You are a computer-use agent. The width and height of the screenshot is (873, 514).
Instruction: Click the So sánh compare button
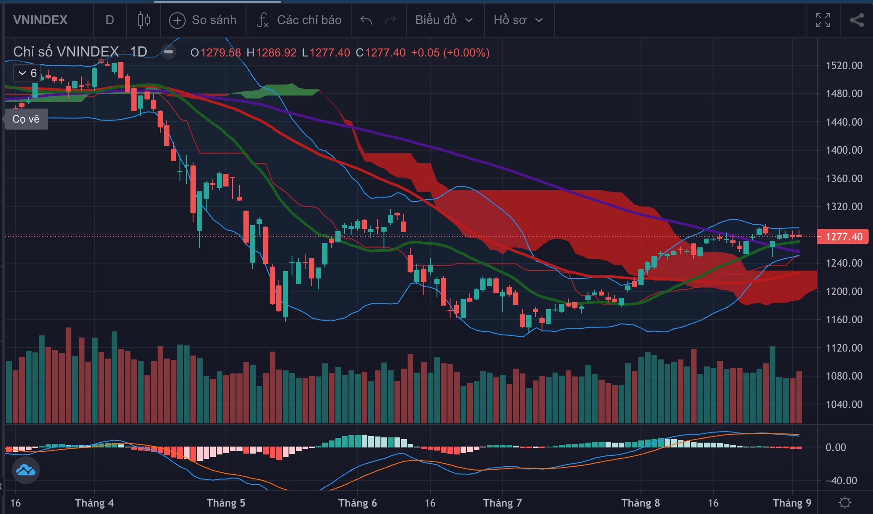click(203, 20)
